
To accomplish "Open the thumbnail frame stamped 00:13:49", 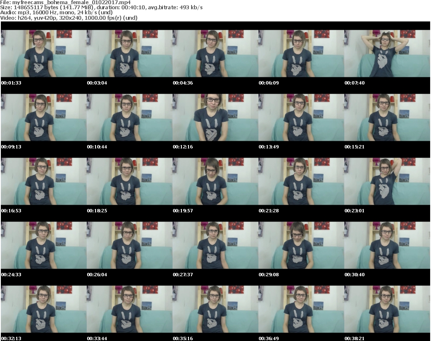I will 301,117.
